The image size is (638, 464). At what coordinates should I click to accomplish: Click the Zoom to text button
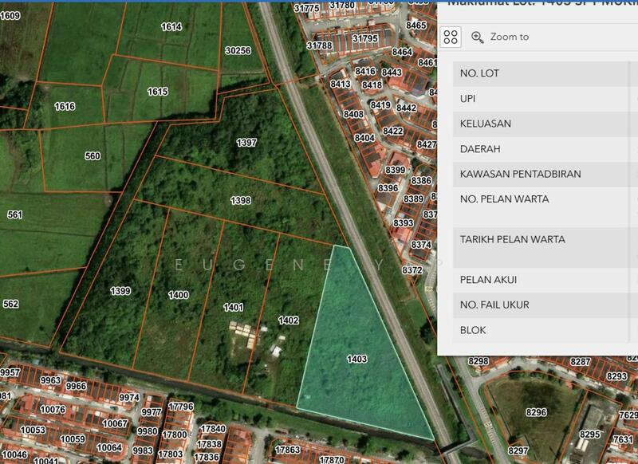(509, 37)
